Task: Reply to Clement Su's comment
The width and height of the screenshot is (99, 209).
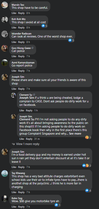Action: (29, 110)
